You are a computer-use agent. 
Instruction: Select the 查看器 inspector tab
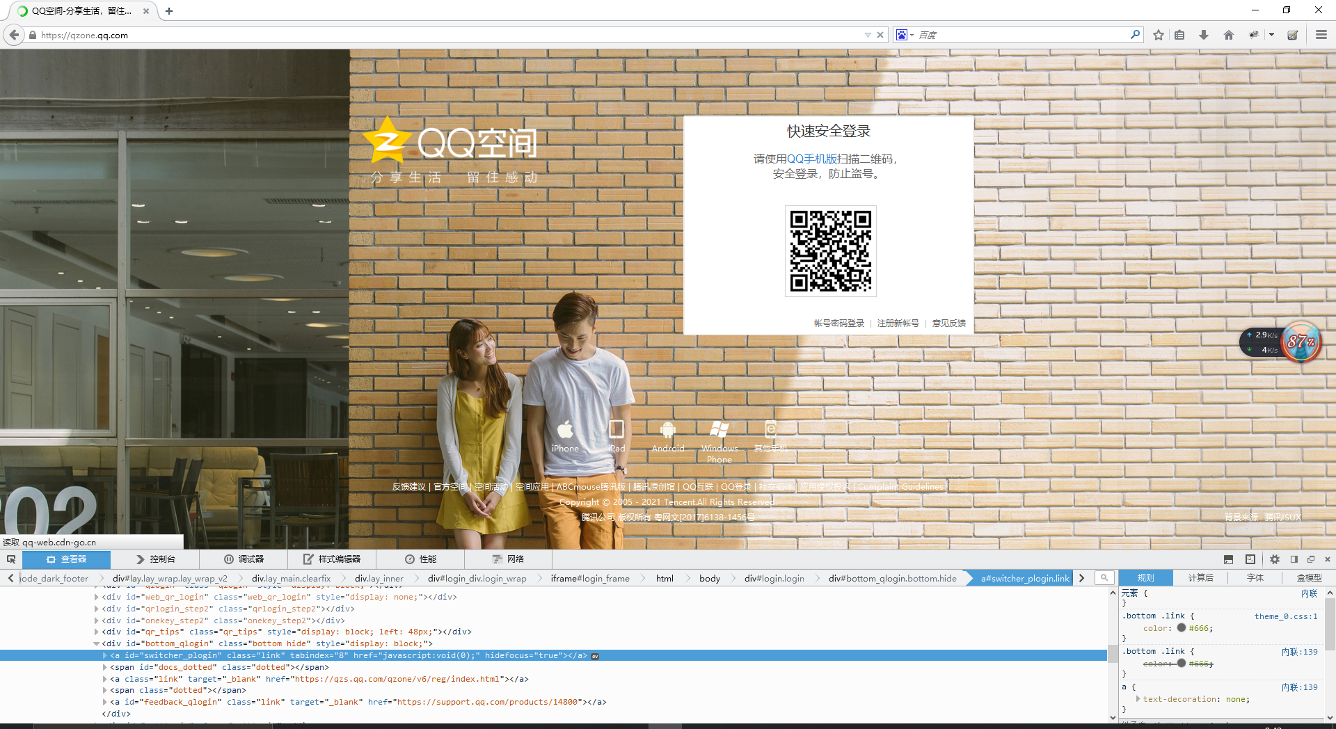pos(66,559)
